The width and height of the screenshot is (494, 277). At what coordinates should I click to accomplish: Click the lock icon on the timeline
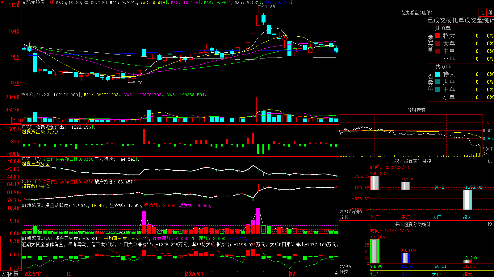pyautogui.click(x=336, y=273)
